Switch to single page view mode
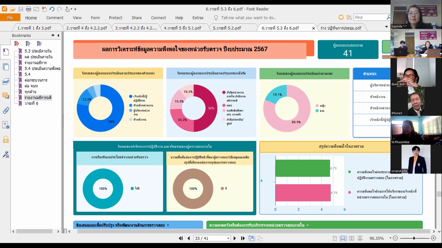 point(335,238)
